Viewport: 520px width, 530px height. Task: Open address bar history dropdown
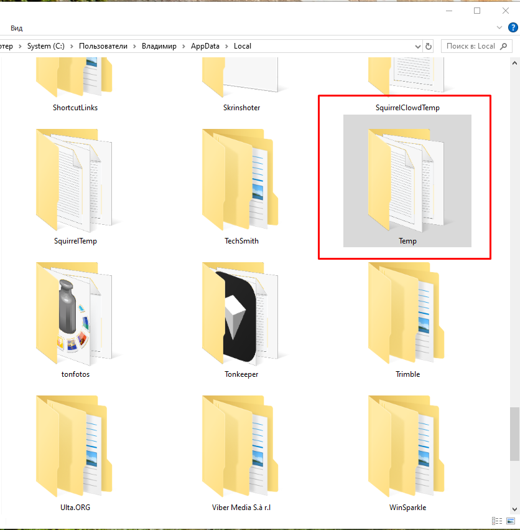click(417, 46)
